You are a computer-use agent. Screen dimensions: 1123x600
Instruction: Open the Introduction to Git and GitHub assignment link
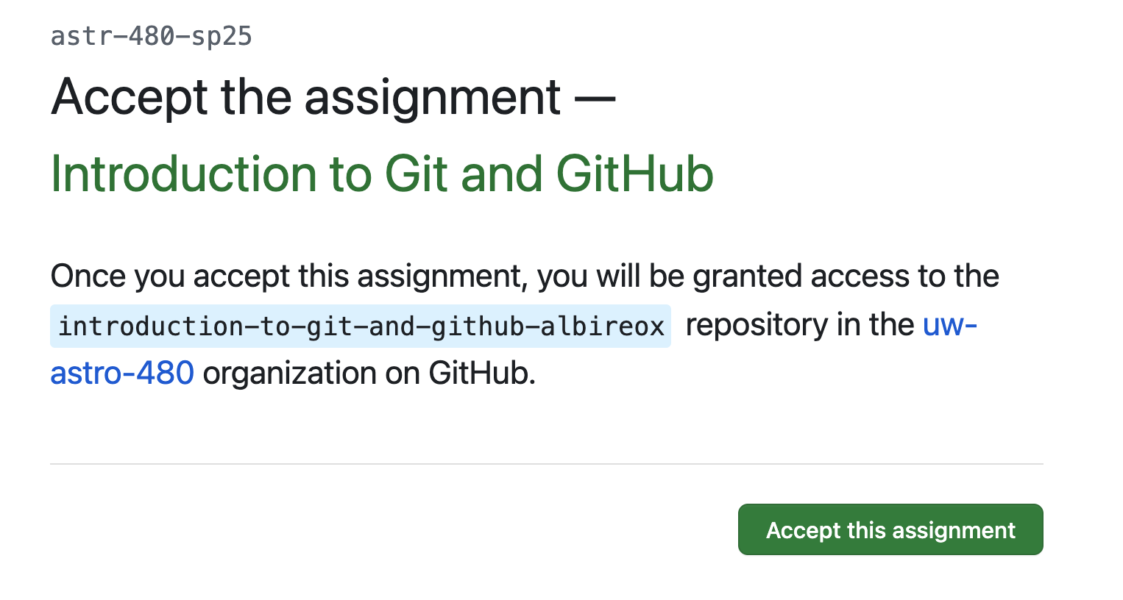pos(381,174)
